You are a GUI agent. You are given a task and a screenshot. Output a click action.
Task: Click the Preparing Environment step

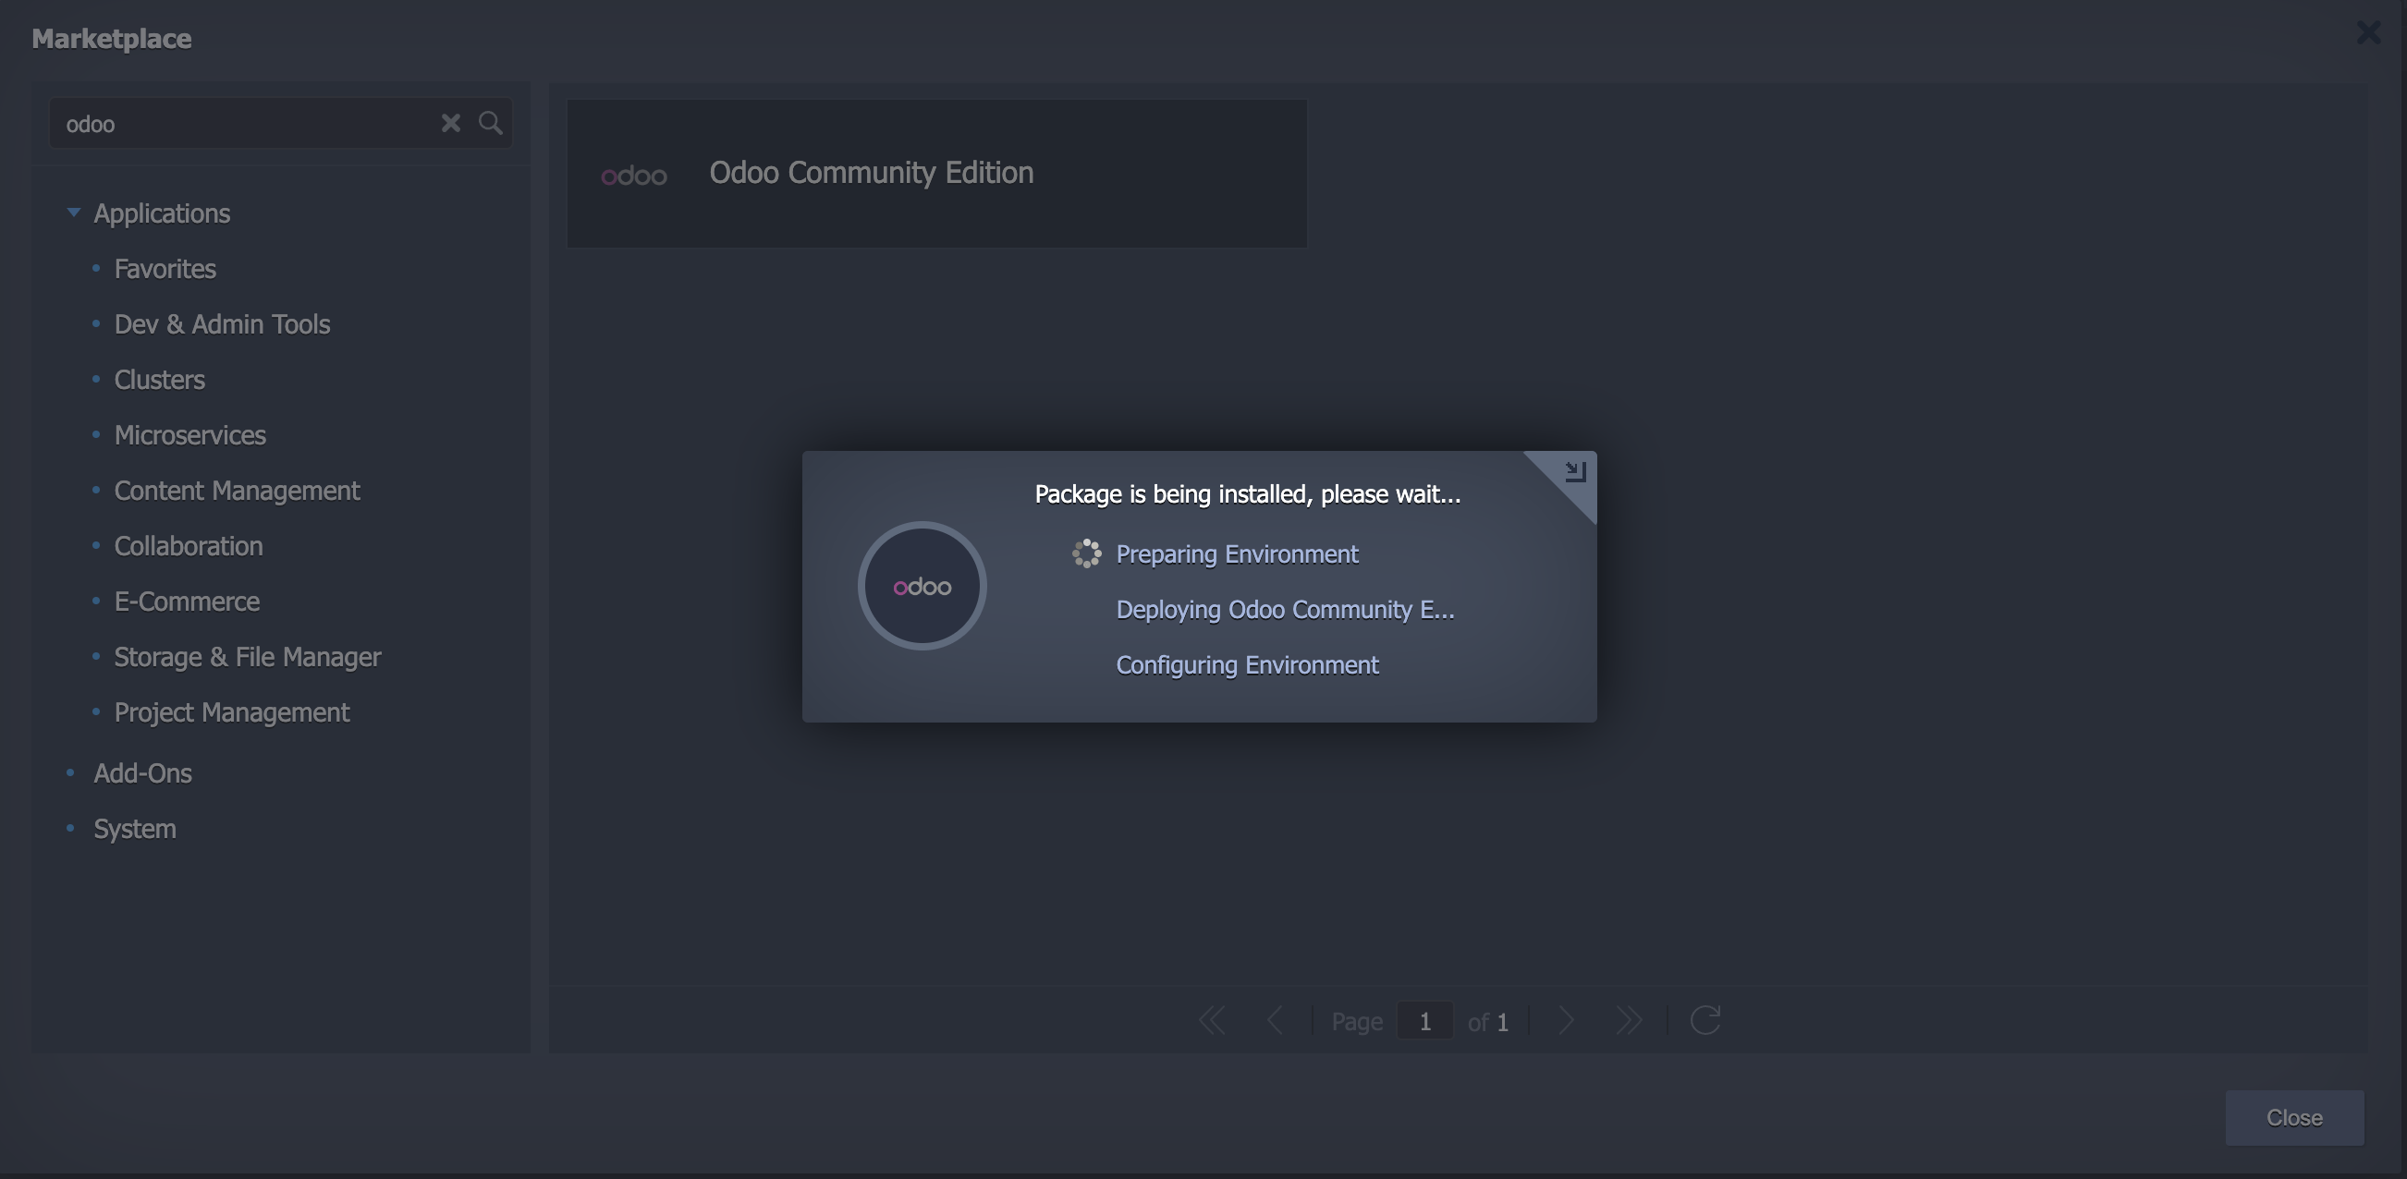point(1237,554)
